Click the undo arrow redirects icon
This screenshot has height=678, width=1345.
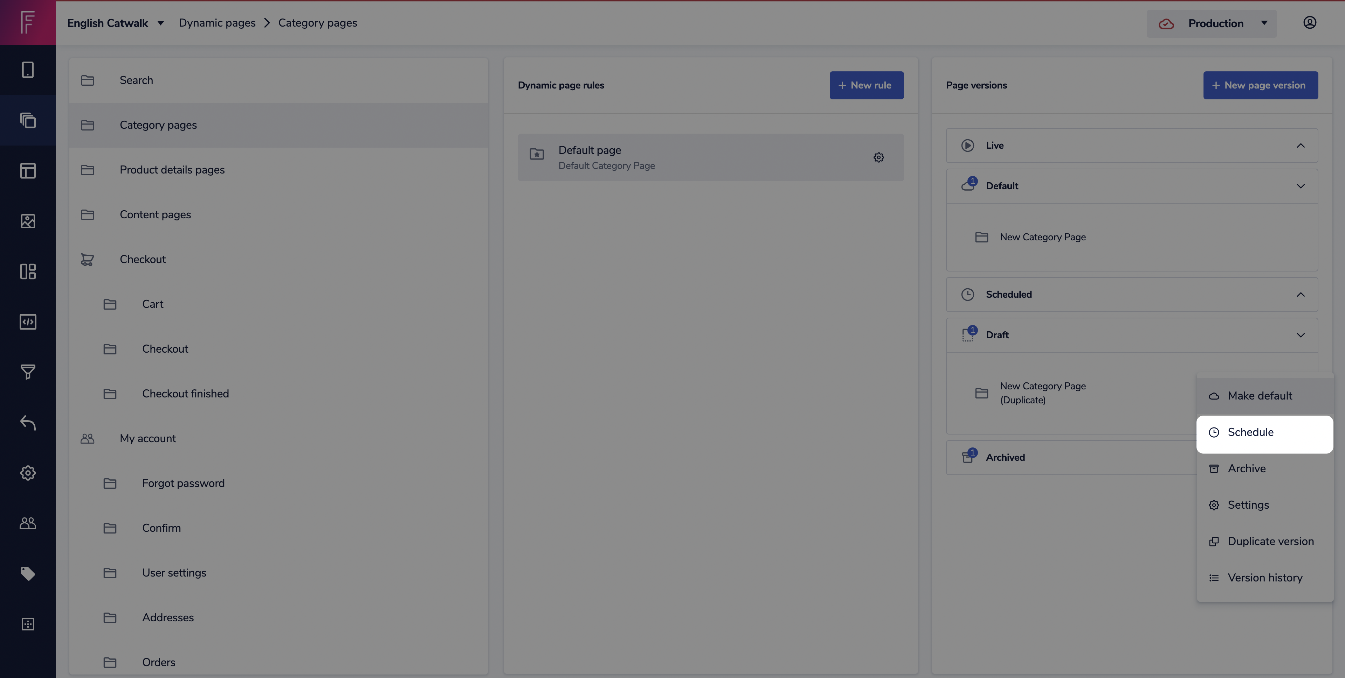coord(28,423)
